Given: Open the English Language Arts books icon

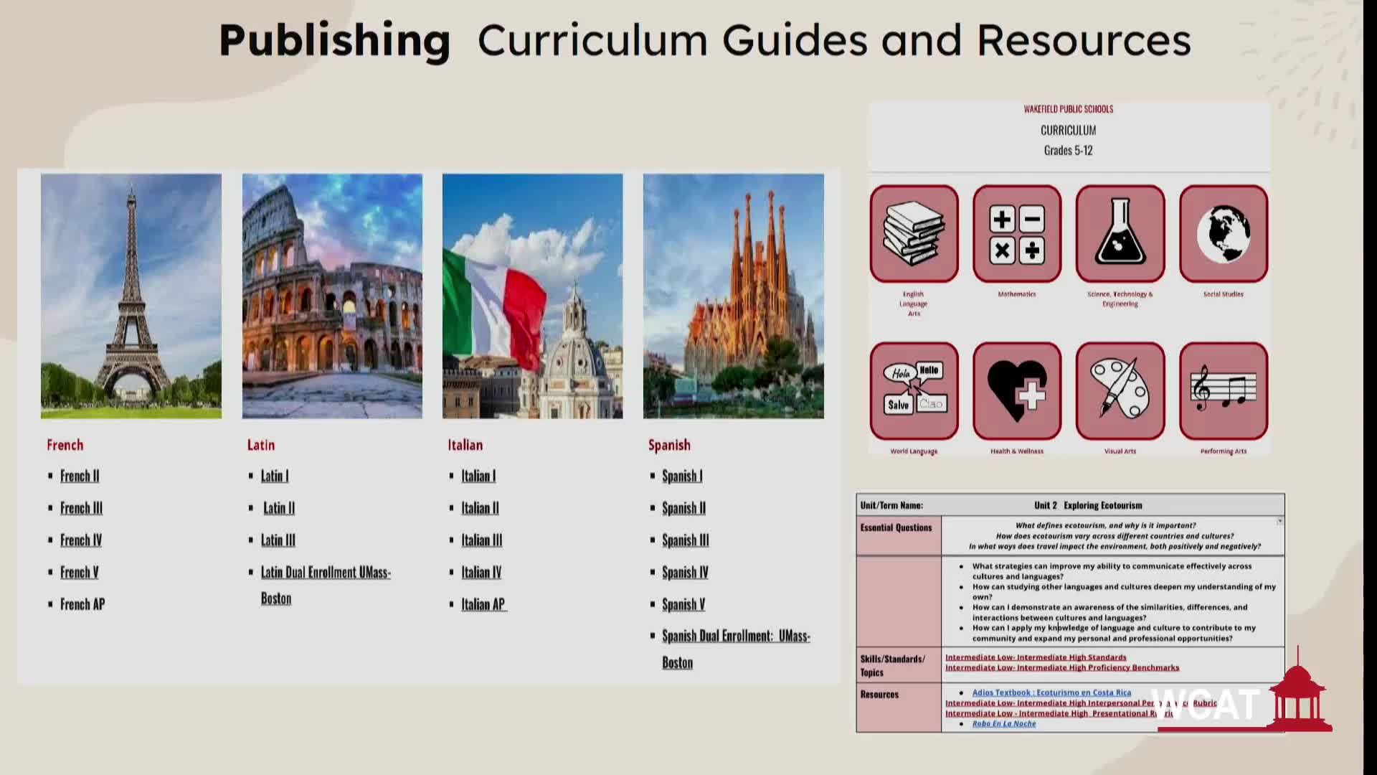Looking at the screenshot, I should (x=914, y=233).
